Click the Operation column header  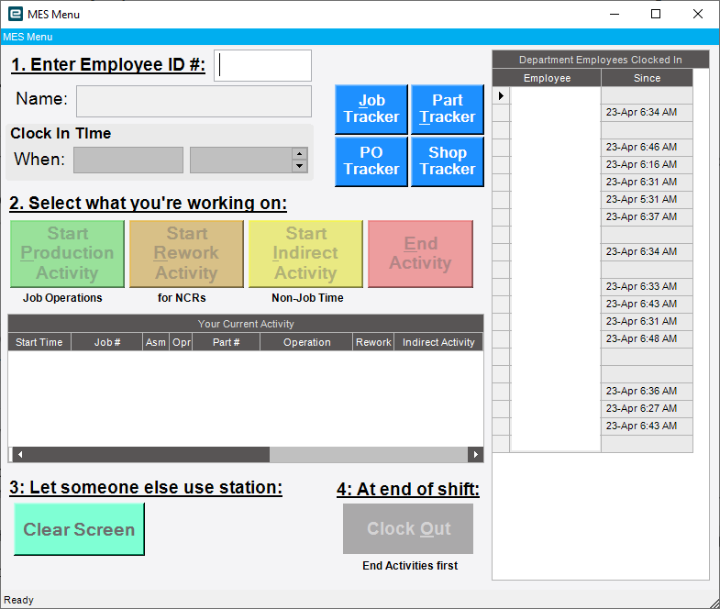tap(306, 342)
